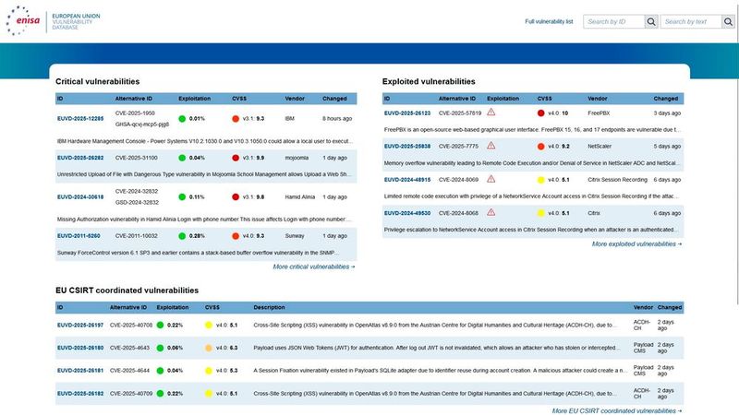Image resolution: width=739 pixels, height=415 pixels.
Task: Click the GSD-2024-32832 alternative ID
Action: pos(137,202)
